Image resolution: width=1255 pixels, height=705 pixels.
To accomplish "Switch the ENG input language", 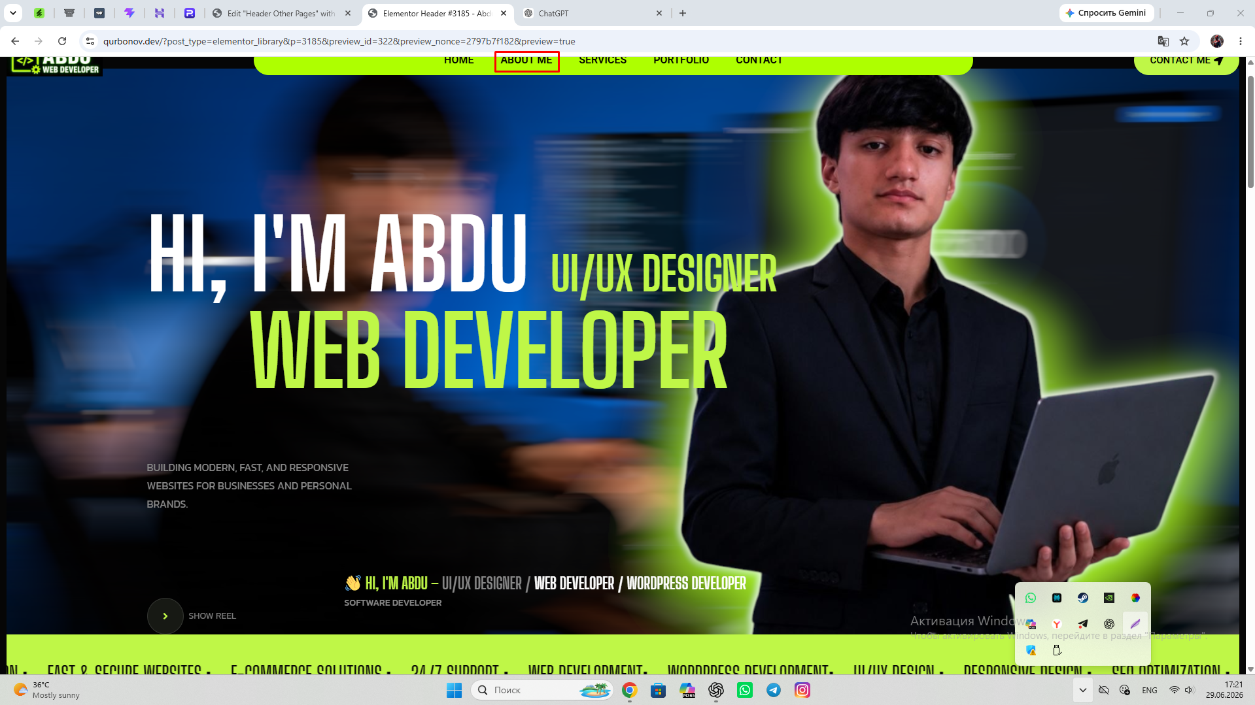I will coord(1150,690).
